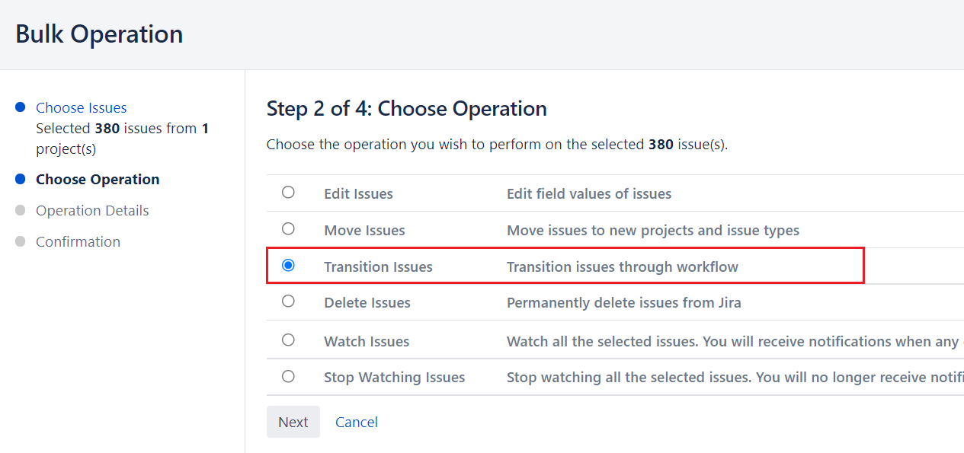Click the Confirmation step label
This screenshot has width=964, height=453.
[78, 241]
